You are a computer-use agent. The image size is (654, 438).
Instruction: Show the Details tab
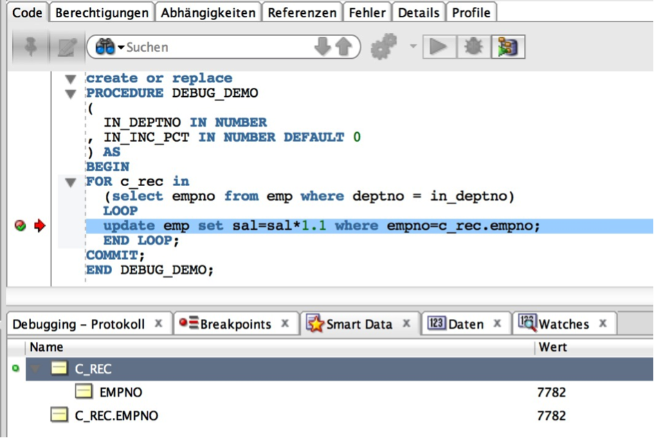tap(419, 12)
